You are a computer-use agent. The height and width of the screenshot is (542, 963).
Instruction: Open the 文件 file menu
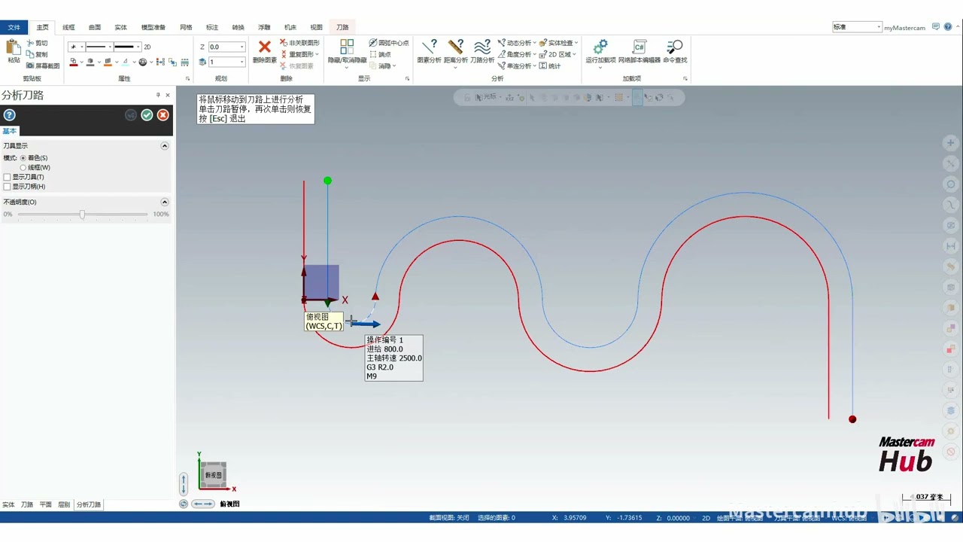[14, 27]
